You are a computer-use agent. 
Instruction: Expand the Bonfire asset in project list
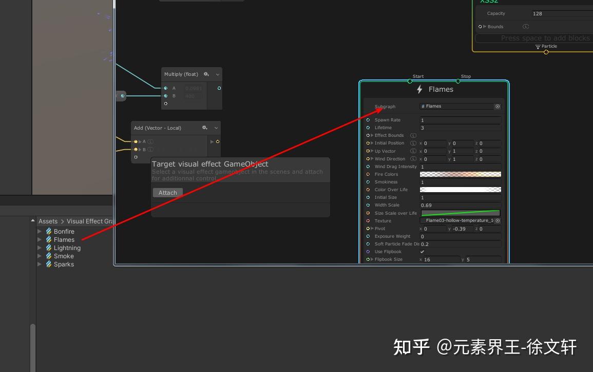click(x=40, y=231)
